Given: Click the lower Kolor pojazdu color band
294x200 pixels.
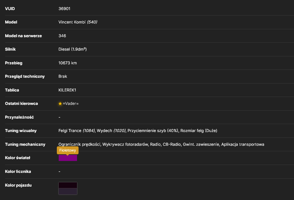Looking at the screenshot, I should pos(68,191).
